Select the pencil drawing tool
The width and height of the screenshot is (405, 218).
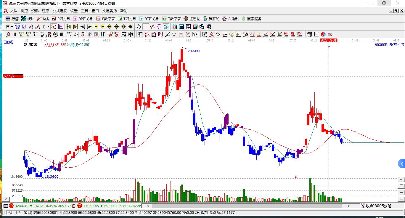click(x=8, y=34)
